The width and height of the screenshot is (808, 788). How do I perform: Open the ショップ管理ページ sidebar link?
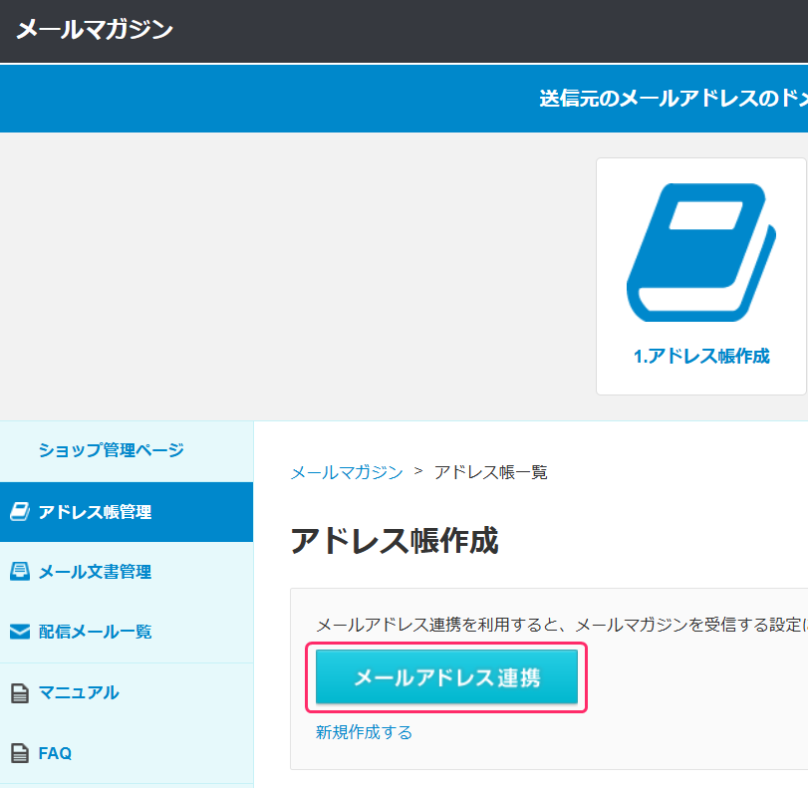[x=111, y=450]
